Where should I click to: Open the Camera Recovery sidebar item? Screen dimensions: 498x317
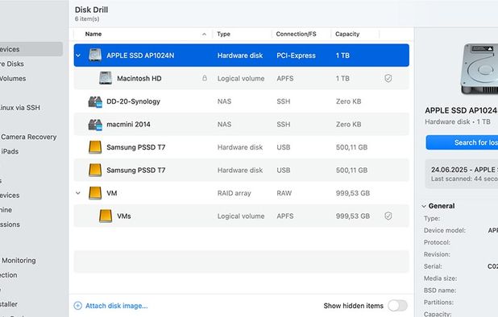(28, 137)
